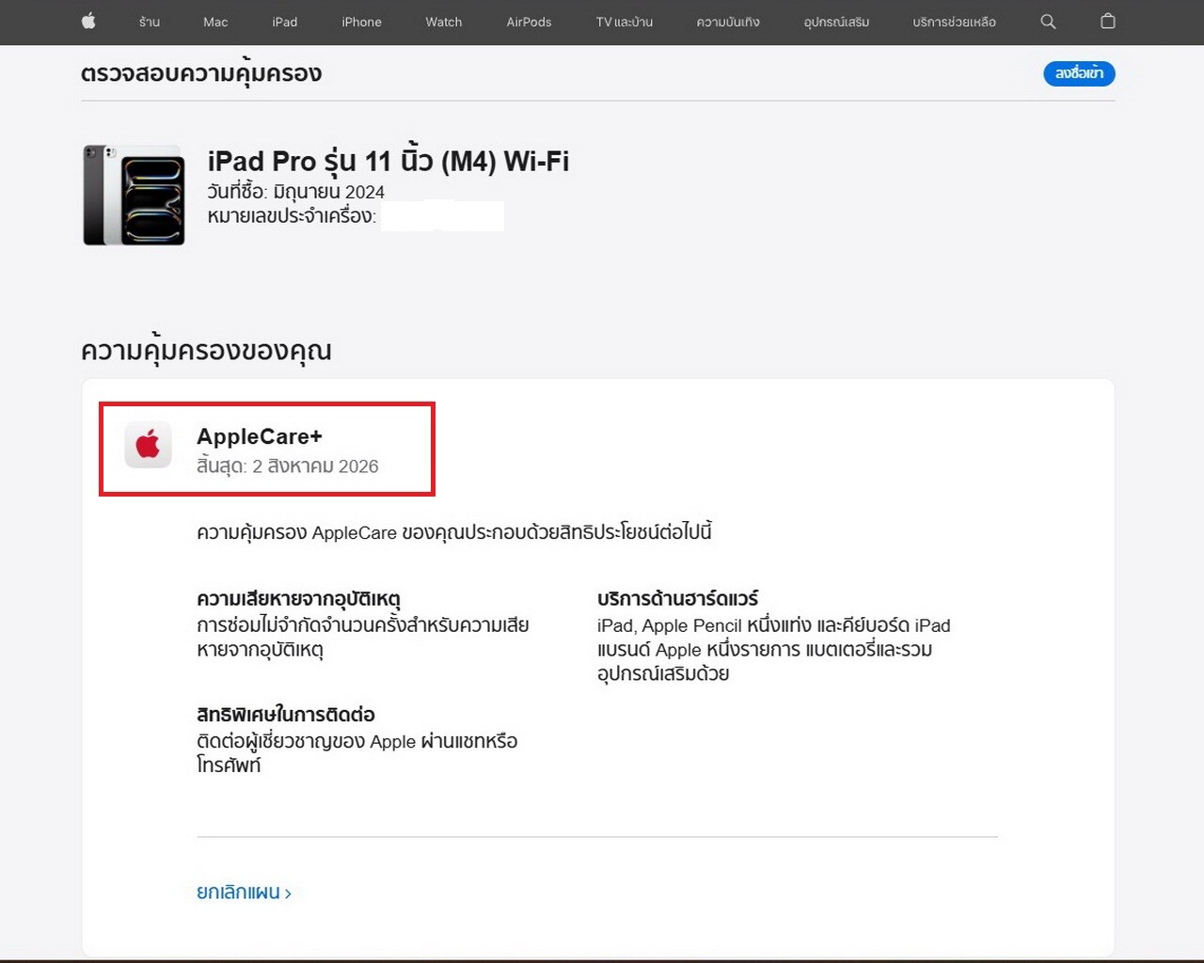The image size is (1204, 963).
Task: Open the iPad menu item
Action: coord(285,22)
